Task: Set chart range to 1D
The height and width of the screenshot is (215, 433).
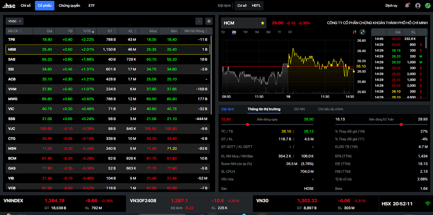Action: [x=223, y=32]
